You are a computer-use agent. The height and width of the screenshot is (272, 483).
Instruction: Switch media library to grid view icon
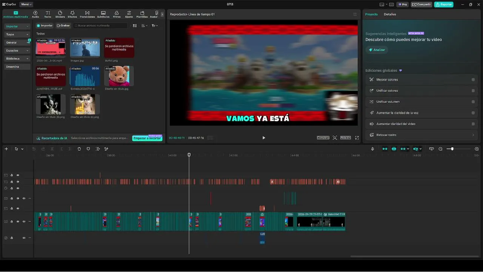tap(135, 26)
